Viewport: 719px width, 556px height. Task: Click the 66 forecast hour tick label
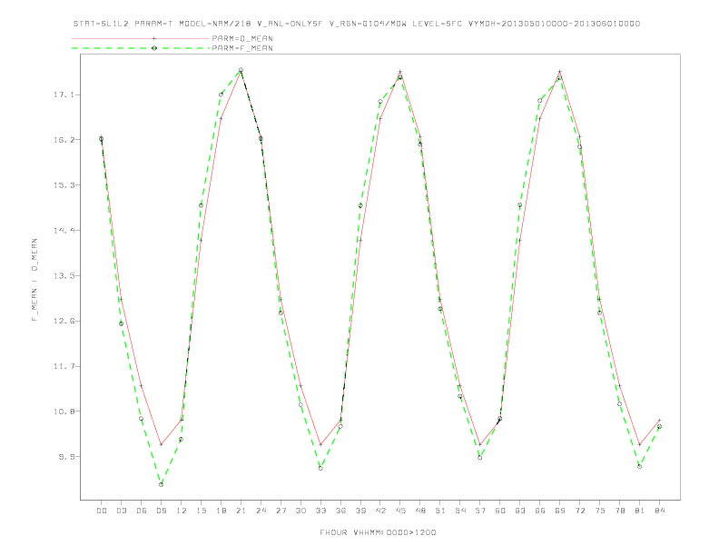coord(540,511)
